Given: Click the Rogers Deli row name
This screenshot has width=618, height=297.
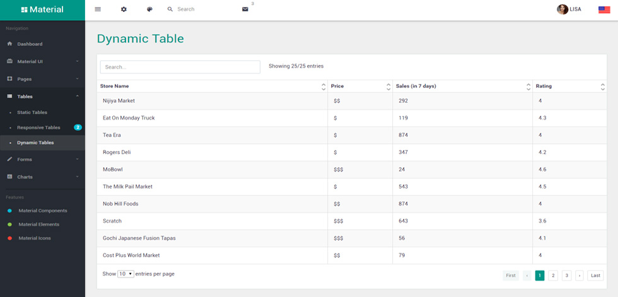Looking at the screenshot, I should (117, 153).
